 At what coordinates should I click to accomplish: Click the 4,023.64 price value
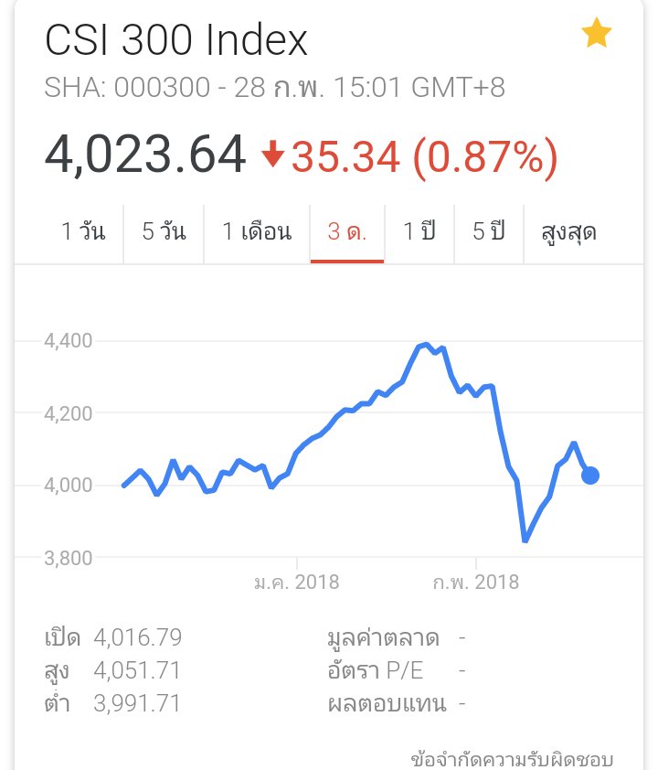click(x=145, y=155)
